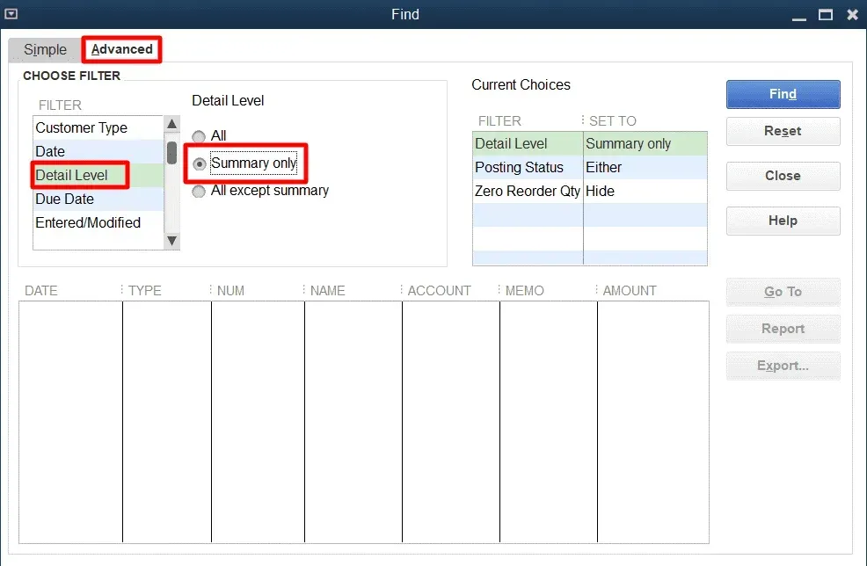
Task: Click the Find button
Action: 783,94
